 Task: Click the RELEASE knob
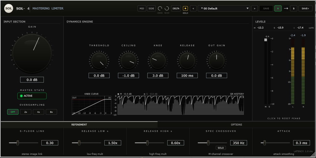(187, 60)
